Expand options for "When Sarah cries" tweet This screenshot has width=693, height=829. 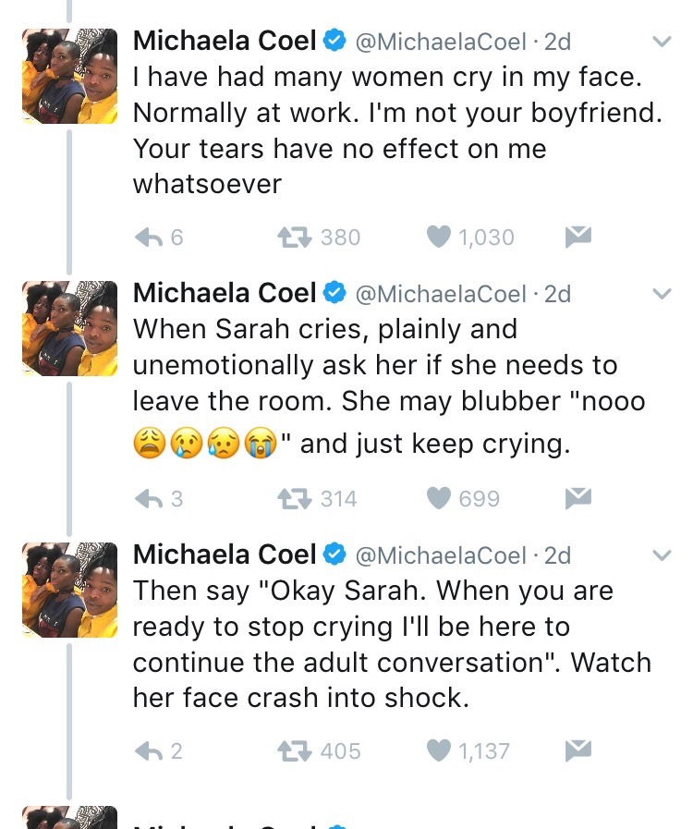coord(662,295)
